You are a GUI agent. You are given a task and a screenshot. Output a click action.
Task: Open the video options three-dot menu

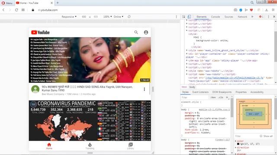144,89
